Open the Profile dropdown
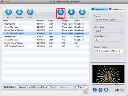128x96 pixels. click(109, 20)
